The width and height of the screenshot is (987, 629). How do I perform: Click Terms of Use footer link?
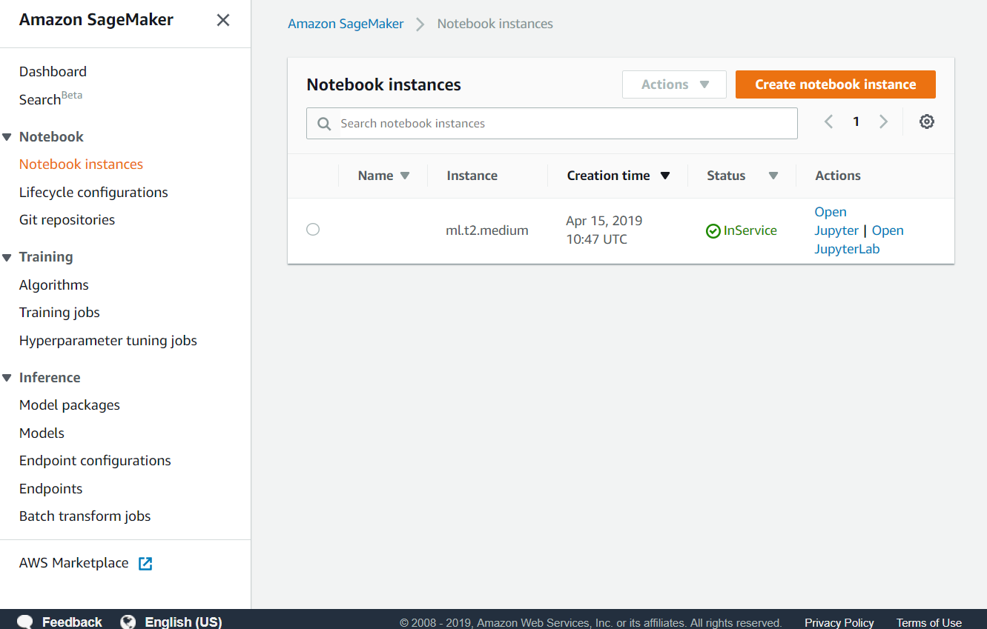pyautogui.click(x=929, y=622)
